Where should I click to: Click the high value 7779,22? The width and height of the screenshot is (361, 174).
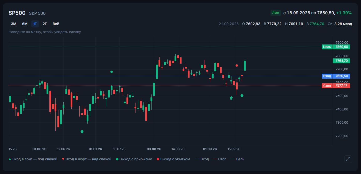274,24
